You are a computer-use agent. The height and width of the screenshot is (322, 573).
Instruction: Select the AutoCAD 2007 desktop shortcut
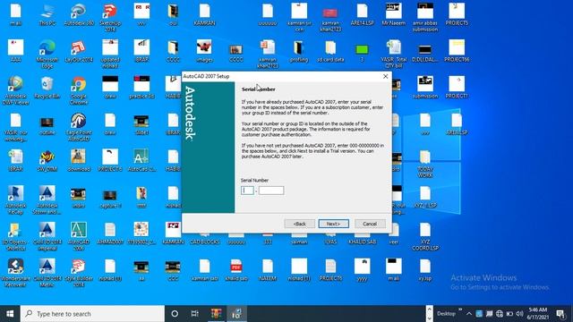point(79,236)
